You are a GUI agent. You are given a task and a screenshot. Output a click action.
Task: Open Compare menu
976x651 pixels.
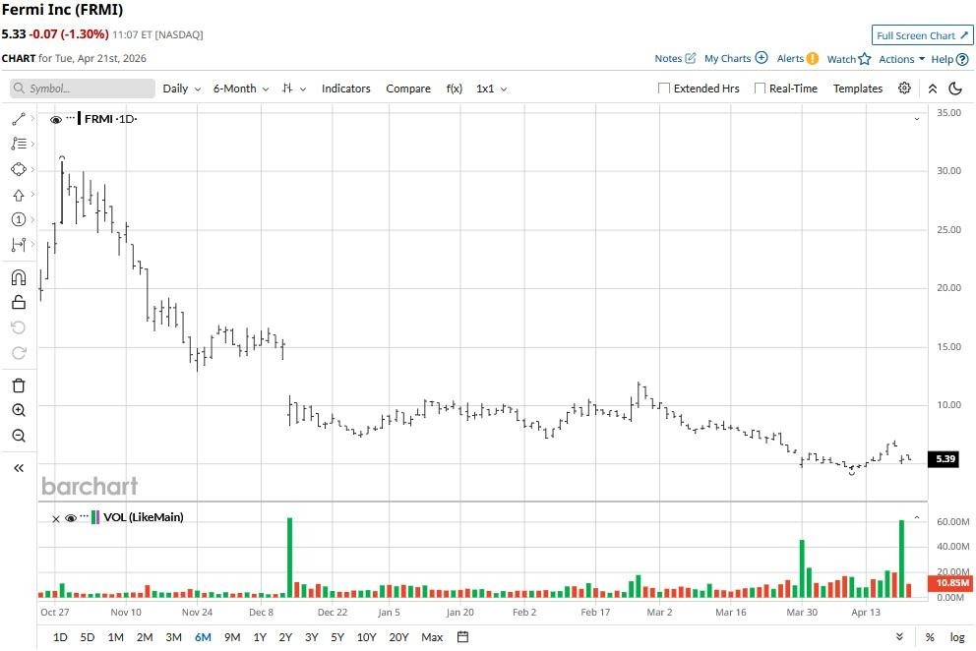pos(408,89)
